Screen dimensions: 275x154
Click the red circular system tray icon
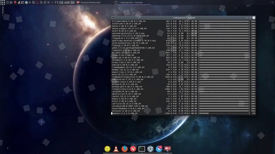pyautogui.click(x=15, y=3)
